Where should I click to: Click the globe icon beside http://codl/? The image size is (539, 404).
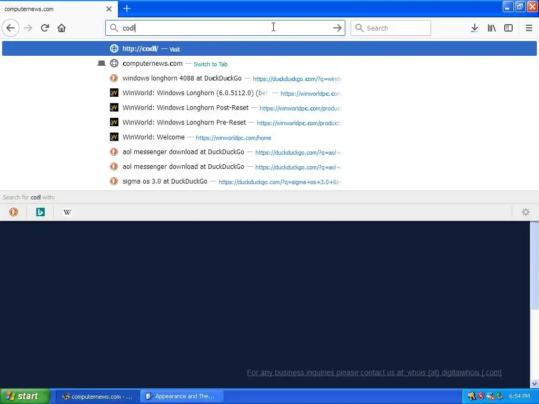(x=114, y=48)
